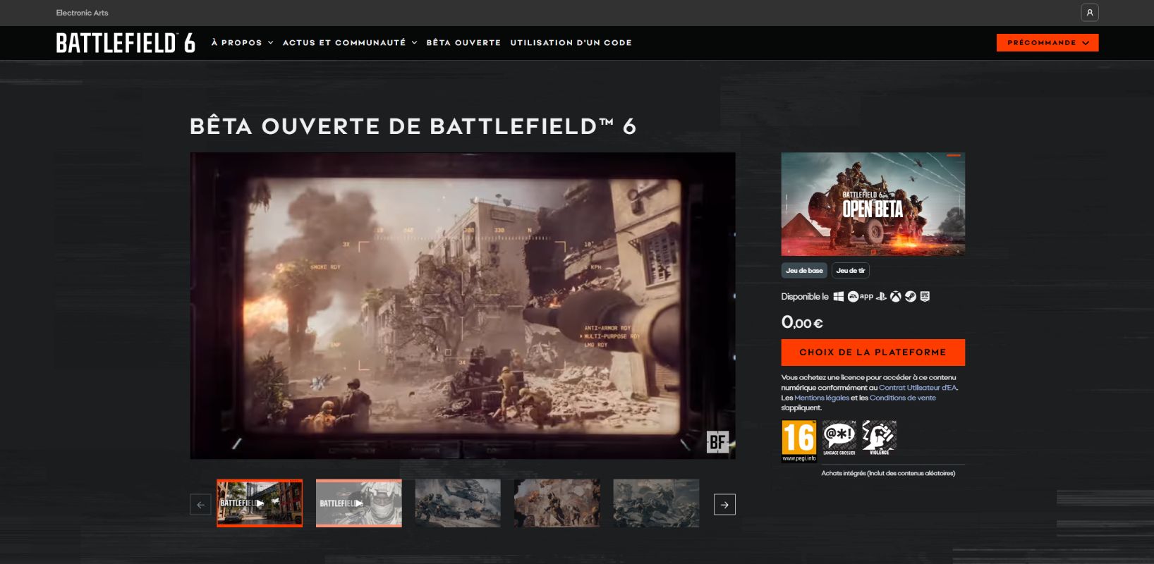Select second video thumbnail with soldier
Screen dimensions: 1154x564
tap(358, 503)
